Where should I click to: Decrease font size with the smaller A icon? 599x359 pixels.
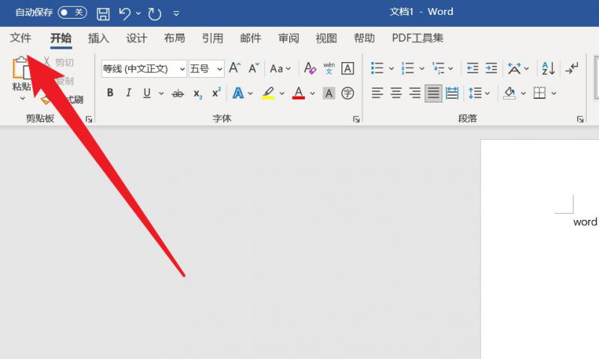[254, 68]
